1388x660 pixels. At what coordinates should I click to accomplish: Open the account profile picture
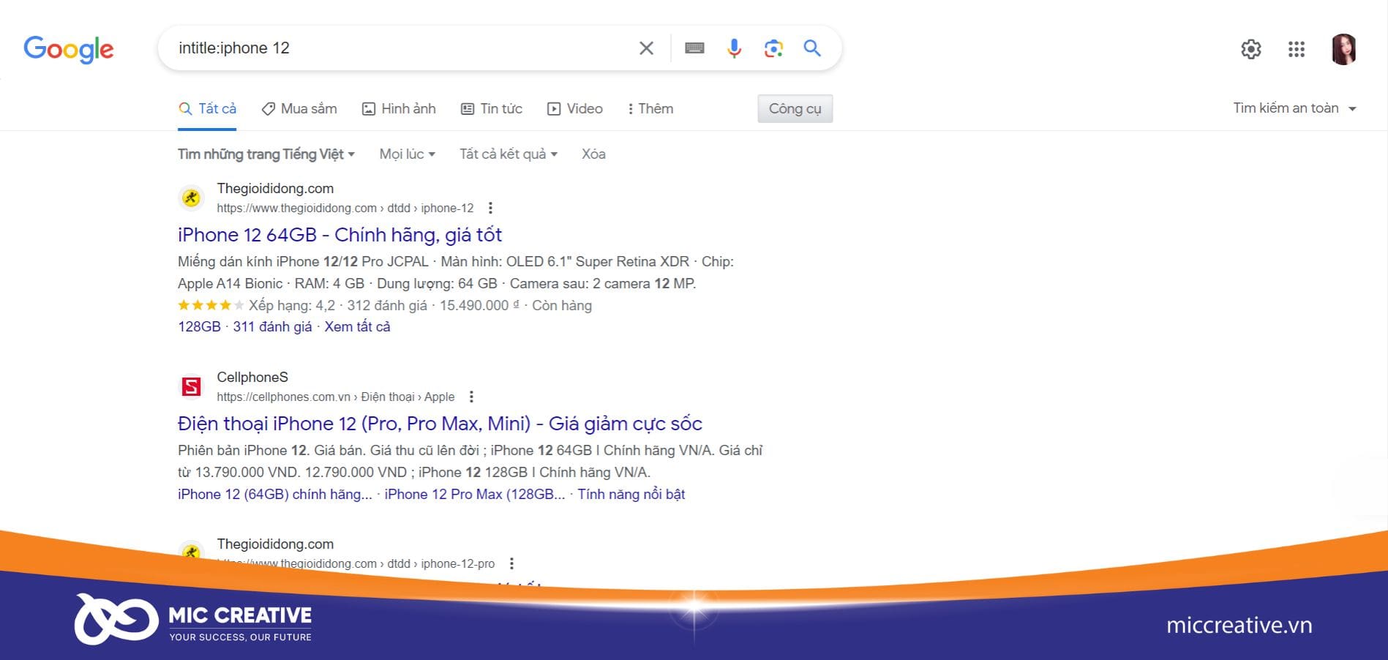pos(1344,49)
